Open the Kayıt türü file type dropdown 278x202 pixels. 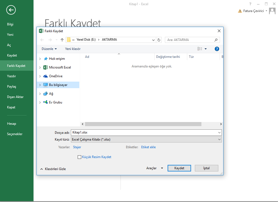coord(219,139)
